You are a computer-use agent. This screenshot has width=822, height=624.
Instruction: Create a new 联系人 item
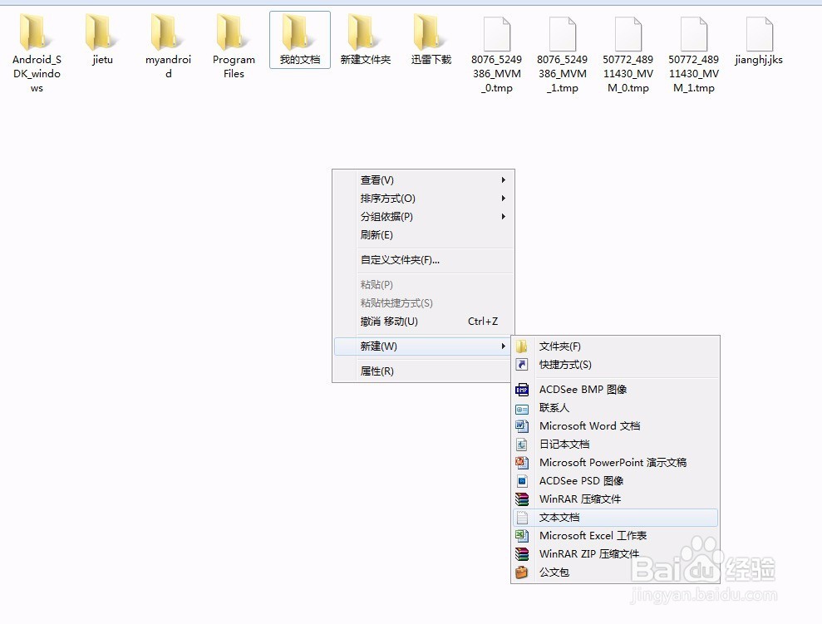(615, 408)
